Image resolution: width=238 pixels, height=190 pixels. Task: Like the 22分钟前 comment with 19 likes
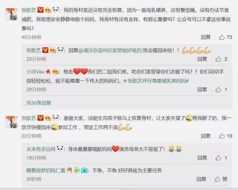click(222, 136)
